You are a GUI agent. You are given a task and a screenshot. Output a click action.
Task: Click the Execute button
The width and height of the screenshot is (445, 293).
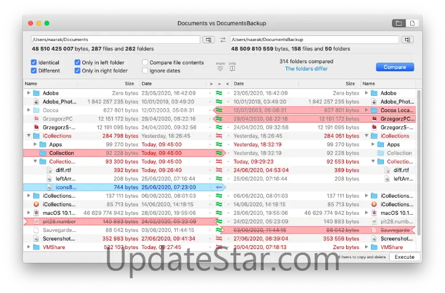pos(404,257)
